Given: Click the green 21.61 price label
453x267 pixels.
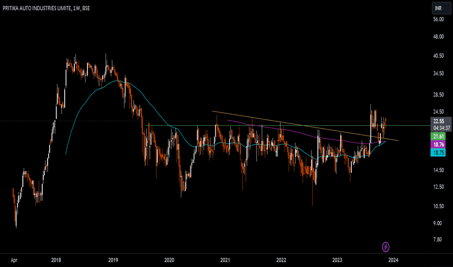Looking at the screenshot, I should pyautogui.click(x=438, y=136).
